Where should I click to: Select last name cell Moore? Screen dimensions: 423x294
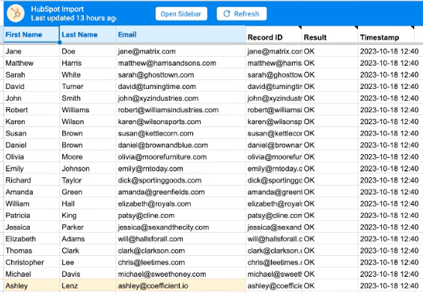pos(88,157)
